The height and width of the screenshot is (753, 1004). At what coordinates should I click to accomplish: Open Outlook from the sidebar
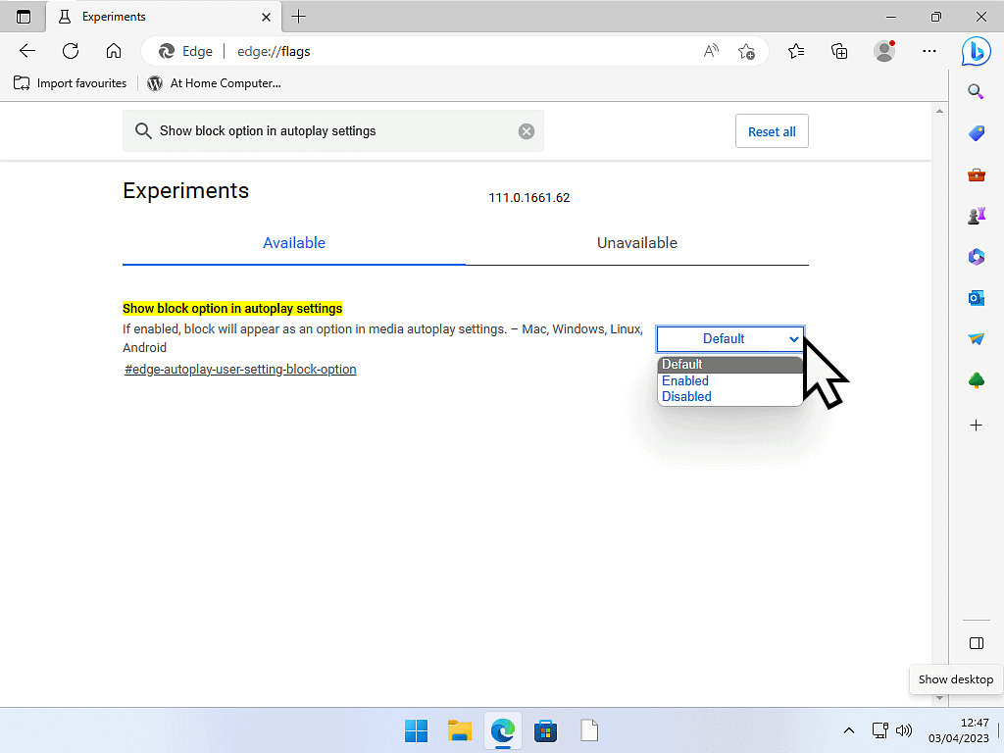point(976,298)
